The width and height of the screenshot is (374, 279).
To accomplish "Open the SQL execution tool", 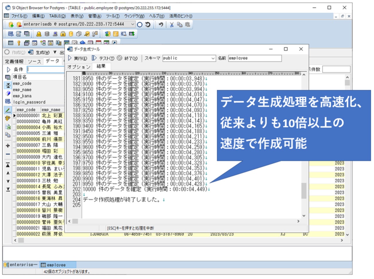I will 11,34.
